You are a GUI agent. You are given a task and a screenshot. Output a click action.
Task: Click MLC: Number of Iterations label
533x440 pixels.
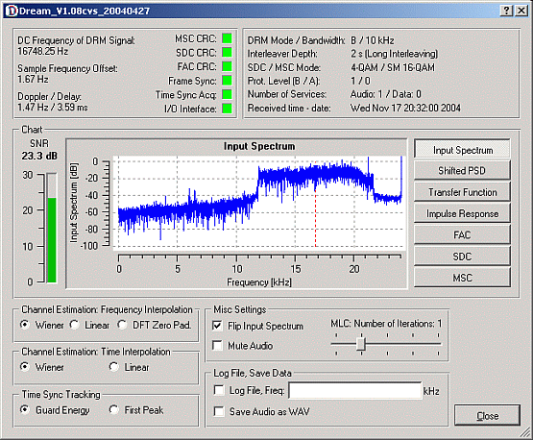coord(386,324)
